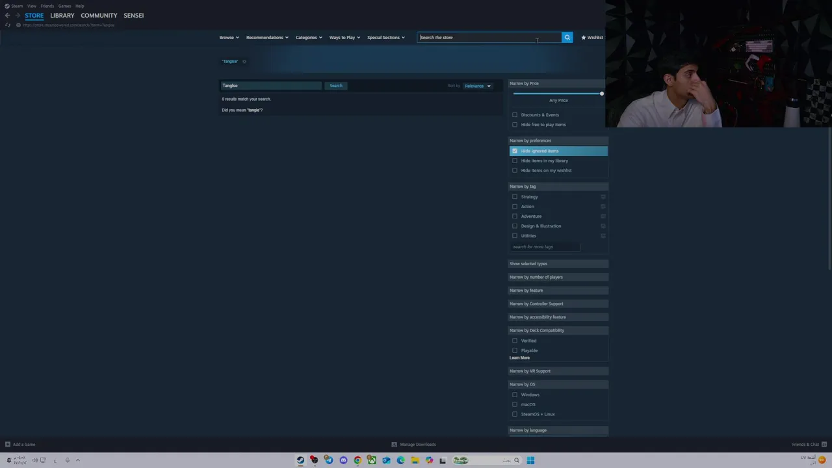Click the taskbar search magnifier

[517, 460]
